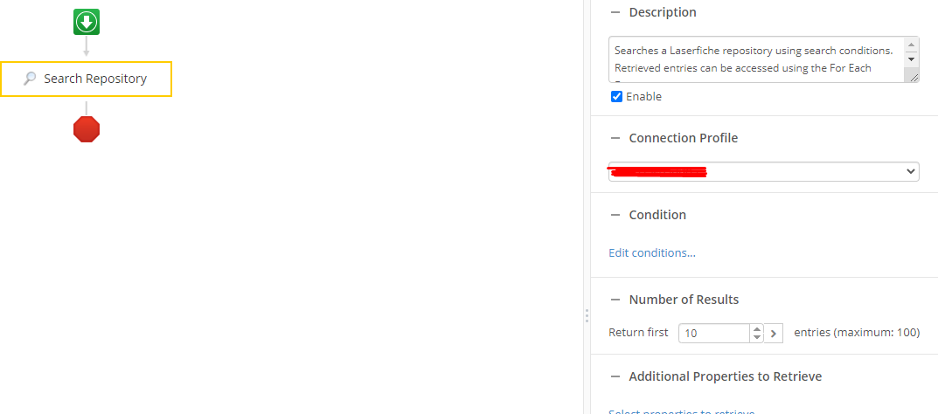Select the Search Repository activity box
Viewport: 938px width, 414px height.
(x=87, y=79)
